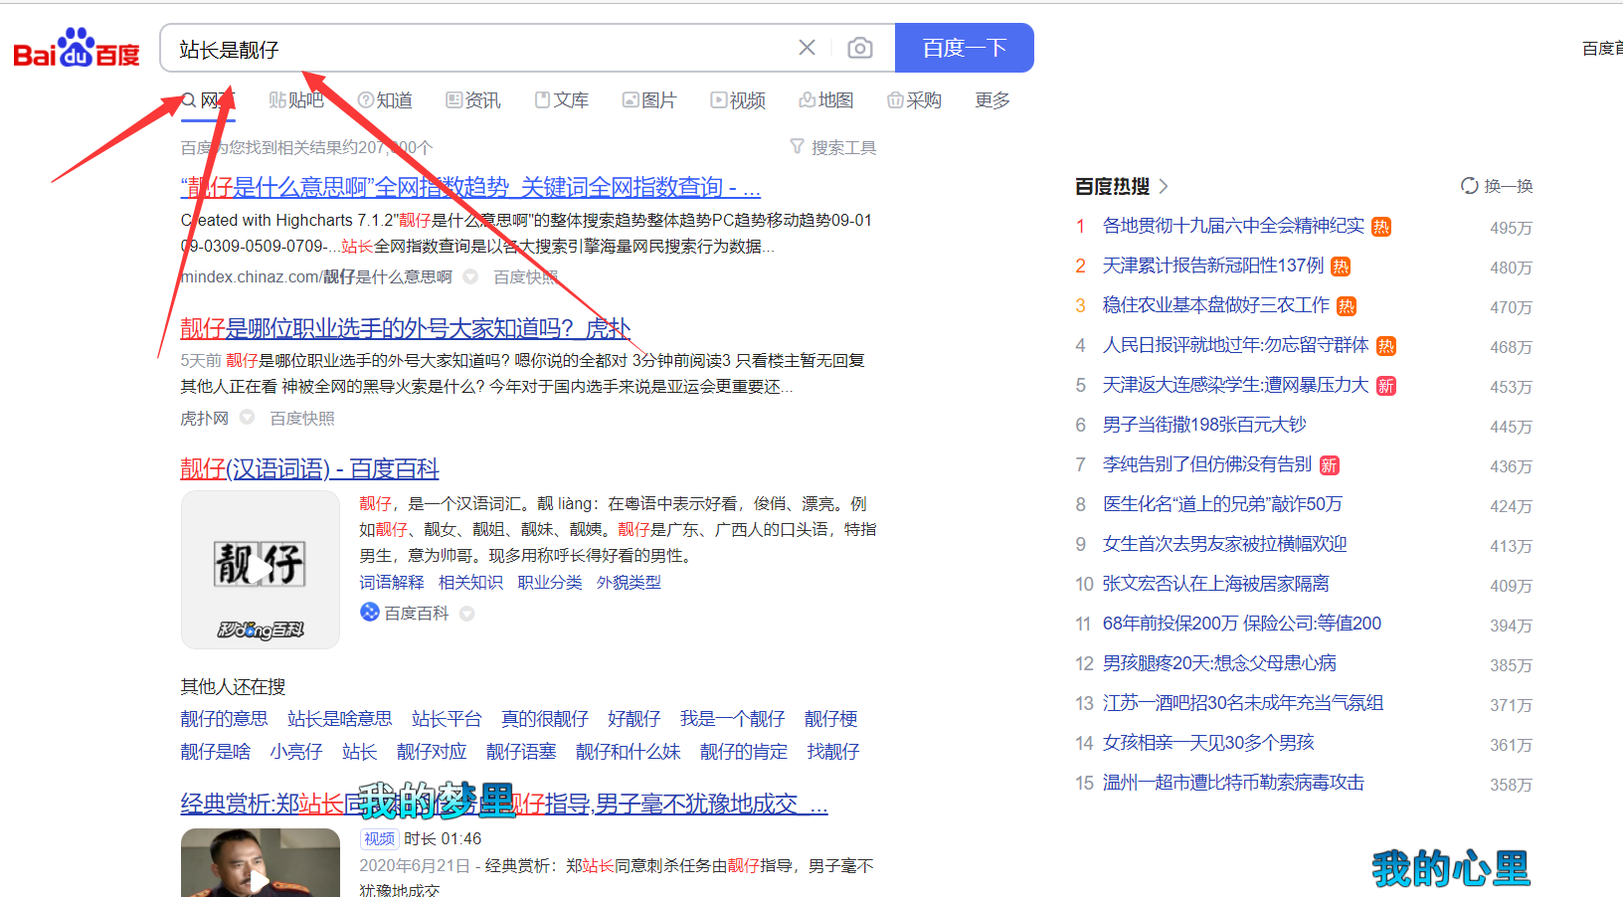Search related term 小亮仔

[296, 752]
